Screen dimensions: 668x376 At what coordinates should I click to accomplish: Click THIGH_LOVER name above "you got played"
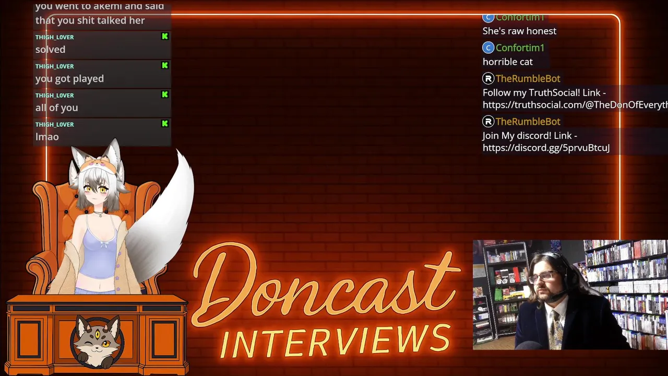point(54,66)
